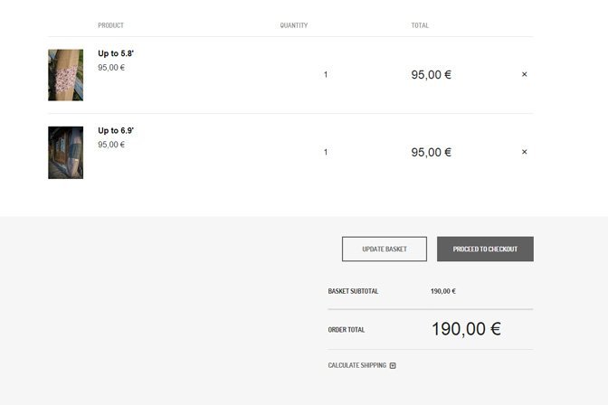This screenshot has height=405, width=608.
Task: Click the large Order Total 190,00 € amount
Action: point(467,329)
